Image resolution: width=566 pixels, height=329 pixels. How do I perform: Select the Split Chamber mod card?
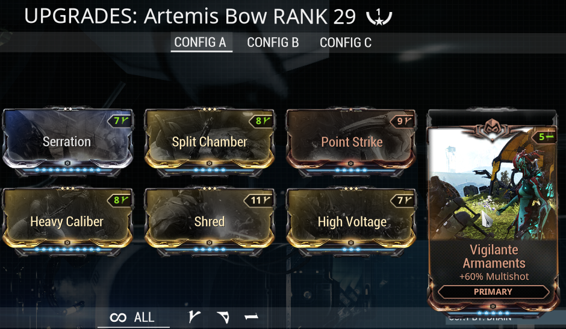click(210, 142)
